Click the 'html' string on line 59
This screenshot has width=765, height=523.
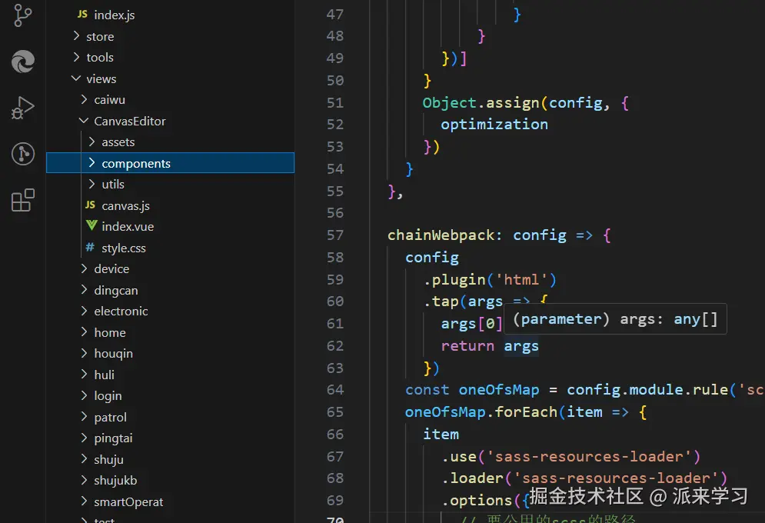tap(521, 279)
